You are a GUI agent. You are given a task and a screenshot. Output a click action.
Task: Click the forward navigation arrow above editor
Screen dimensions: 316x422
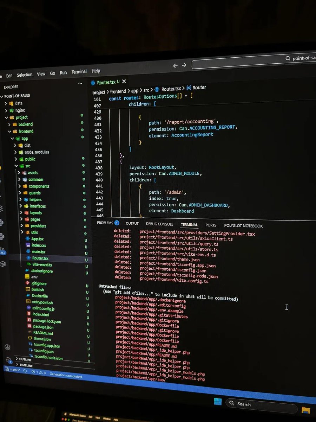184,65
